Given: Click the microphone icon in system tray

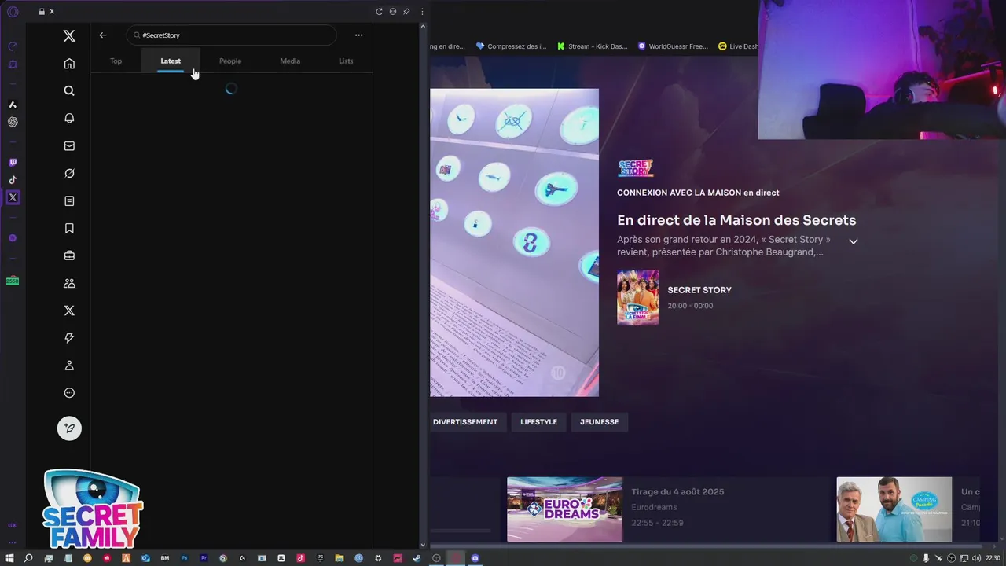Looking at the screenshot, I should tap(926, 558).
